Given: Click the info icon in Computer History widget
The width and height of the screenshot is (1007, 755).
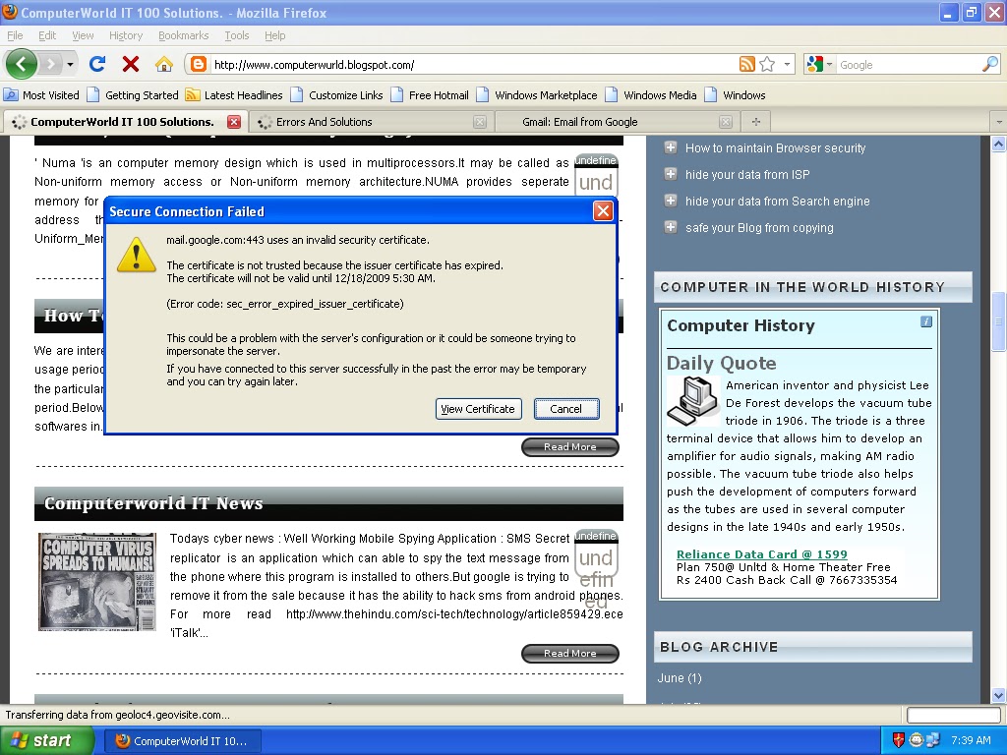Looking at the screenshot, I should 926,321.
